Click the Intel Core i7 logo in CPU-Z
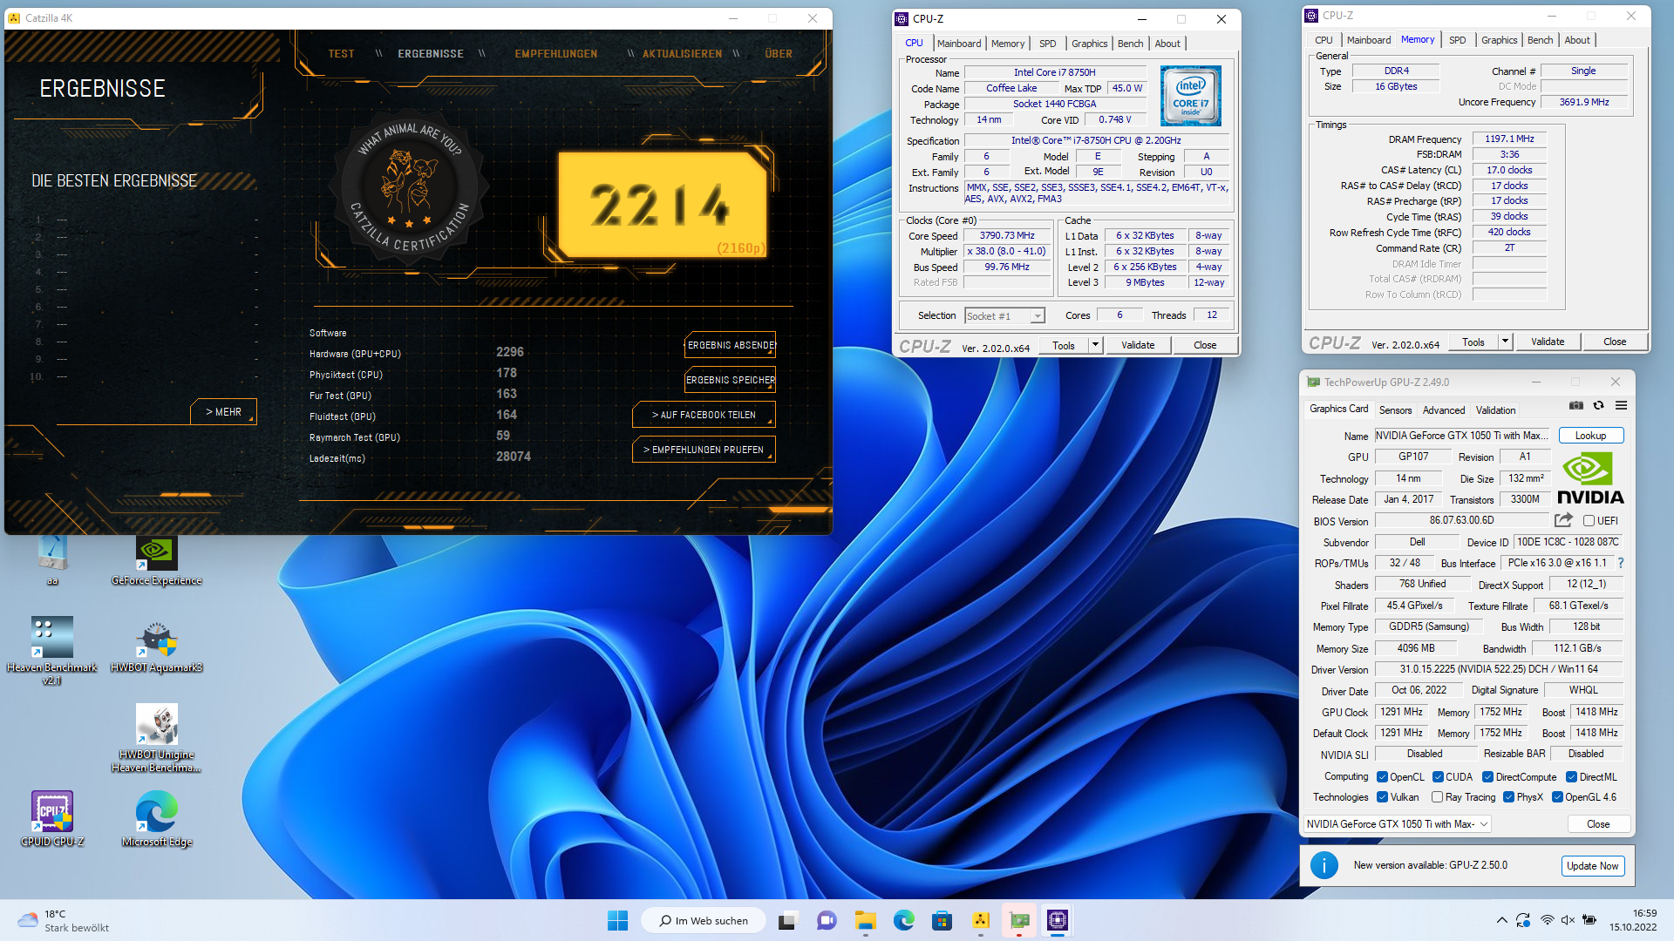1674x941 pixels. [x=1191, y=97]
